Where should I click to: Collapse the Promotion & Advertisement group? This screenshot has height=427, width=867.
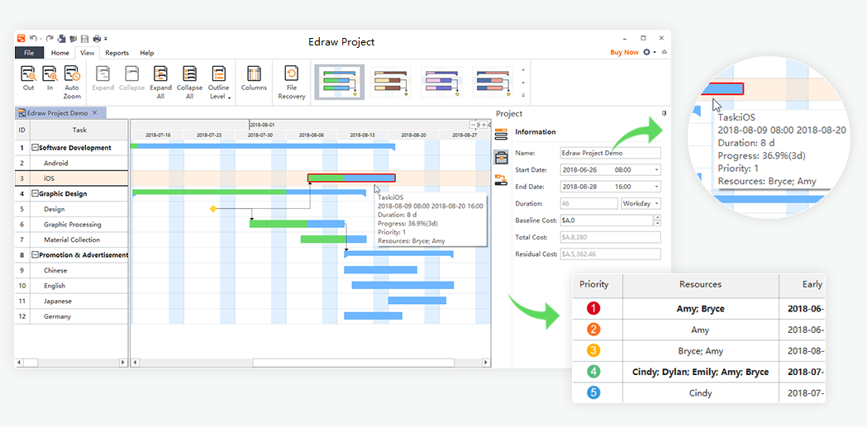pos(35,255)
